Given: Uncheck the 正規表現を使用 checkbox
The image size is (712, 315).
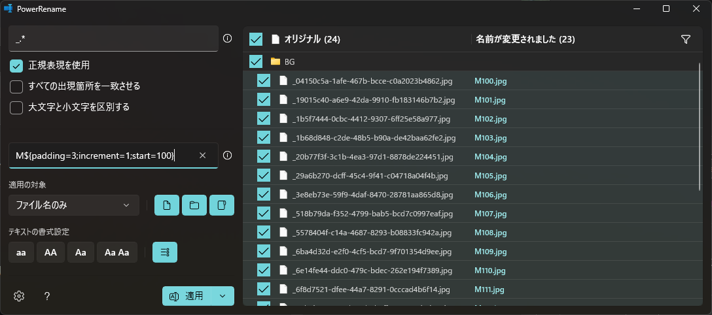Looking at the screenshot, I should tap(17, 66).
